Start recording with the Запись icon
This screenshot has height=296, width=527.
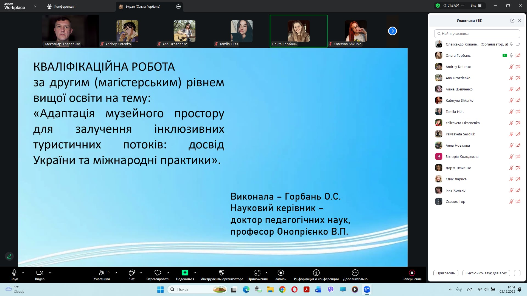pyautogui.click(x=281, y=273)
